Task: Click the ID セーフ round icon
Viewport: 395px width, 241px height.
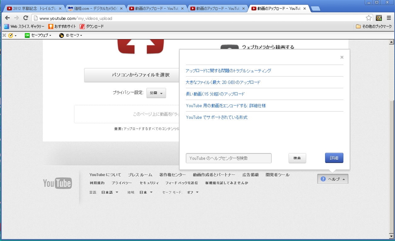Action: (61, 35)
